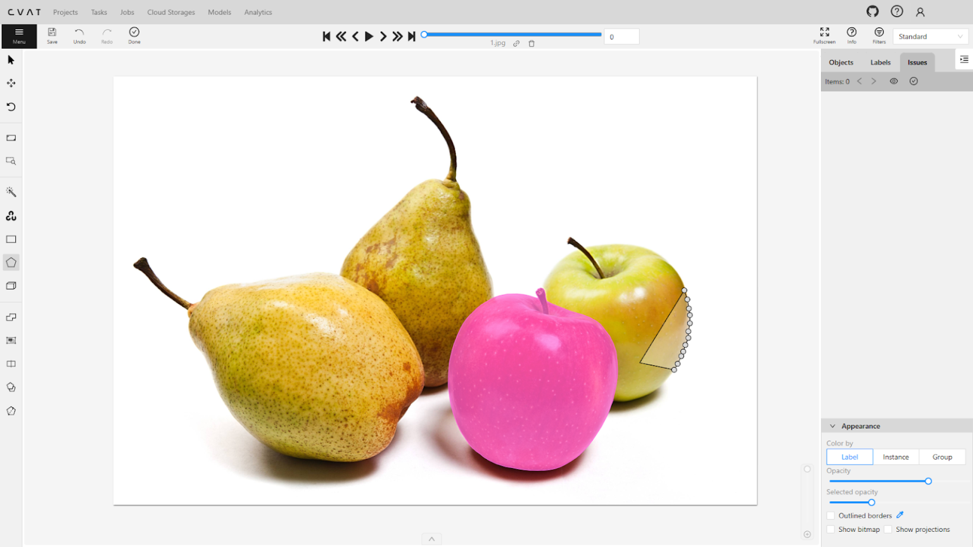Enable the Show bitmap checkbox
973x547 pixels.
pos(831,530)
